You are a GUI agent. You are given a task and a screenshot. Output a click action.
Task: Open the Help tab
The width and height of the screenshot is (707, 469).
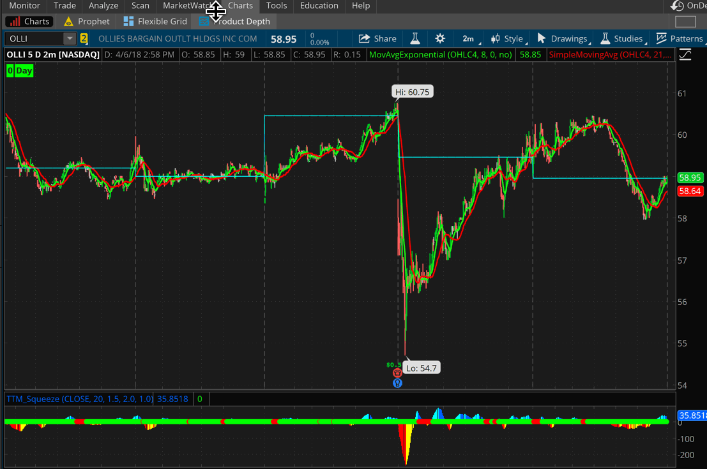[361, 6]
